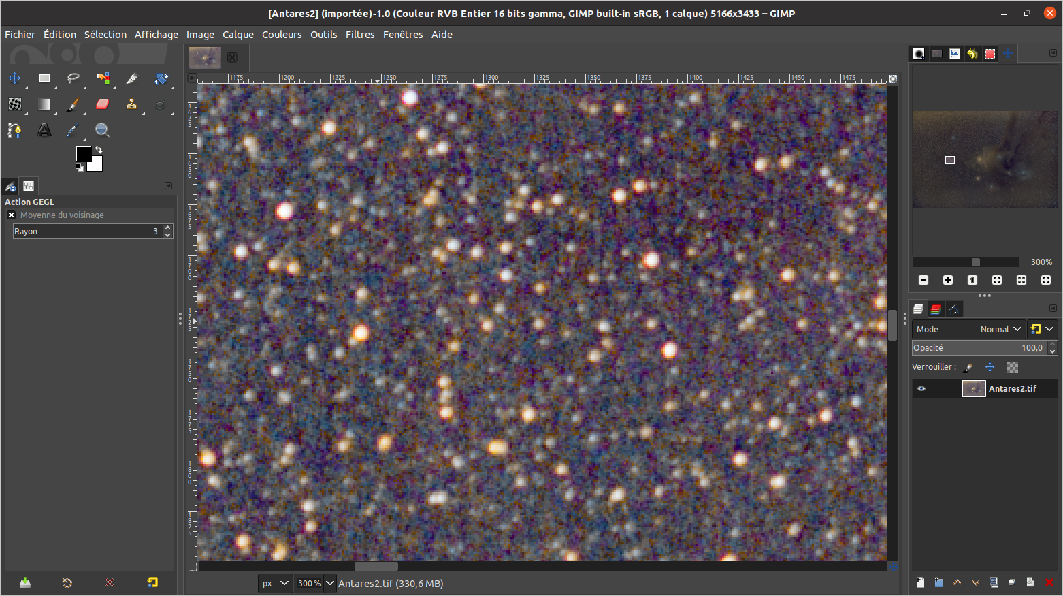Delete the current layer
The image size is (1063, 596).
click(x=1049, y=582)
